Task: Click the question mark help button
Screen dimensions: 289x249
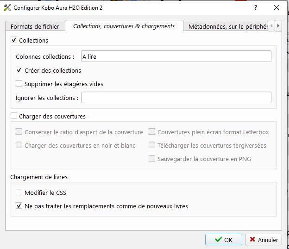Action: [x=256, y=7]
